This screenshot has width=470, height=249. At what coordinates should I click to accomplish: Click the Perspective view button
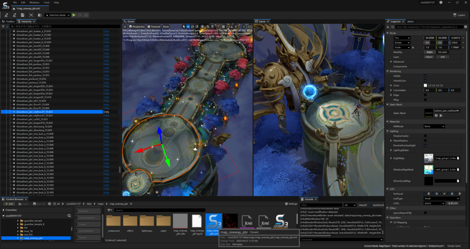[x=137, y=27]
